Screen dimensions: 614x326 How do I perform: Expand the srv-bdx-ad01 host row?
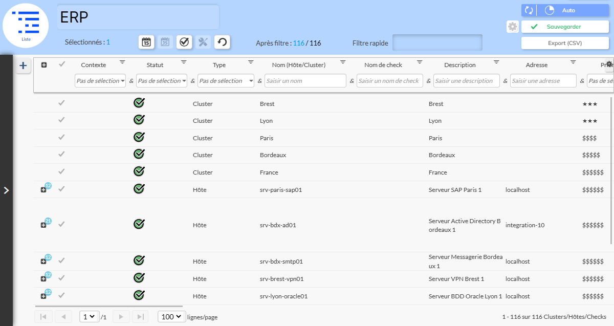(43, 225)
